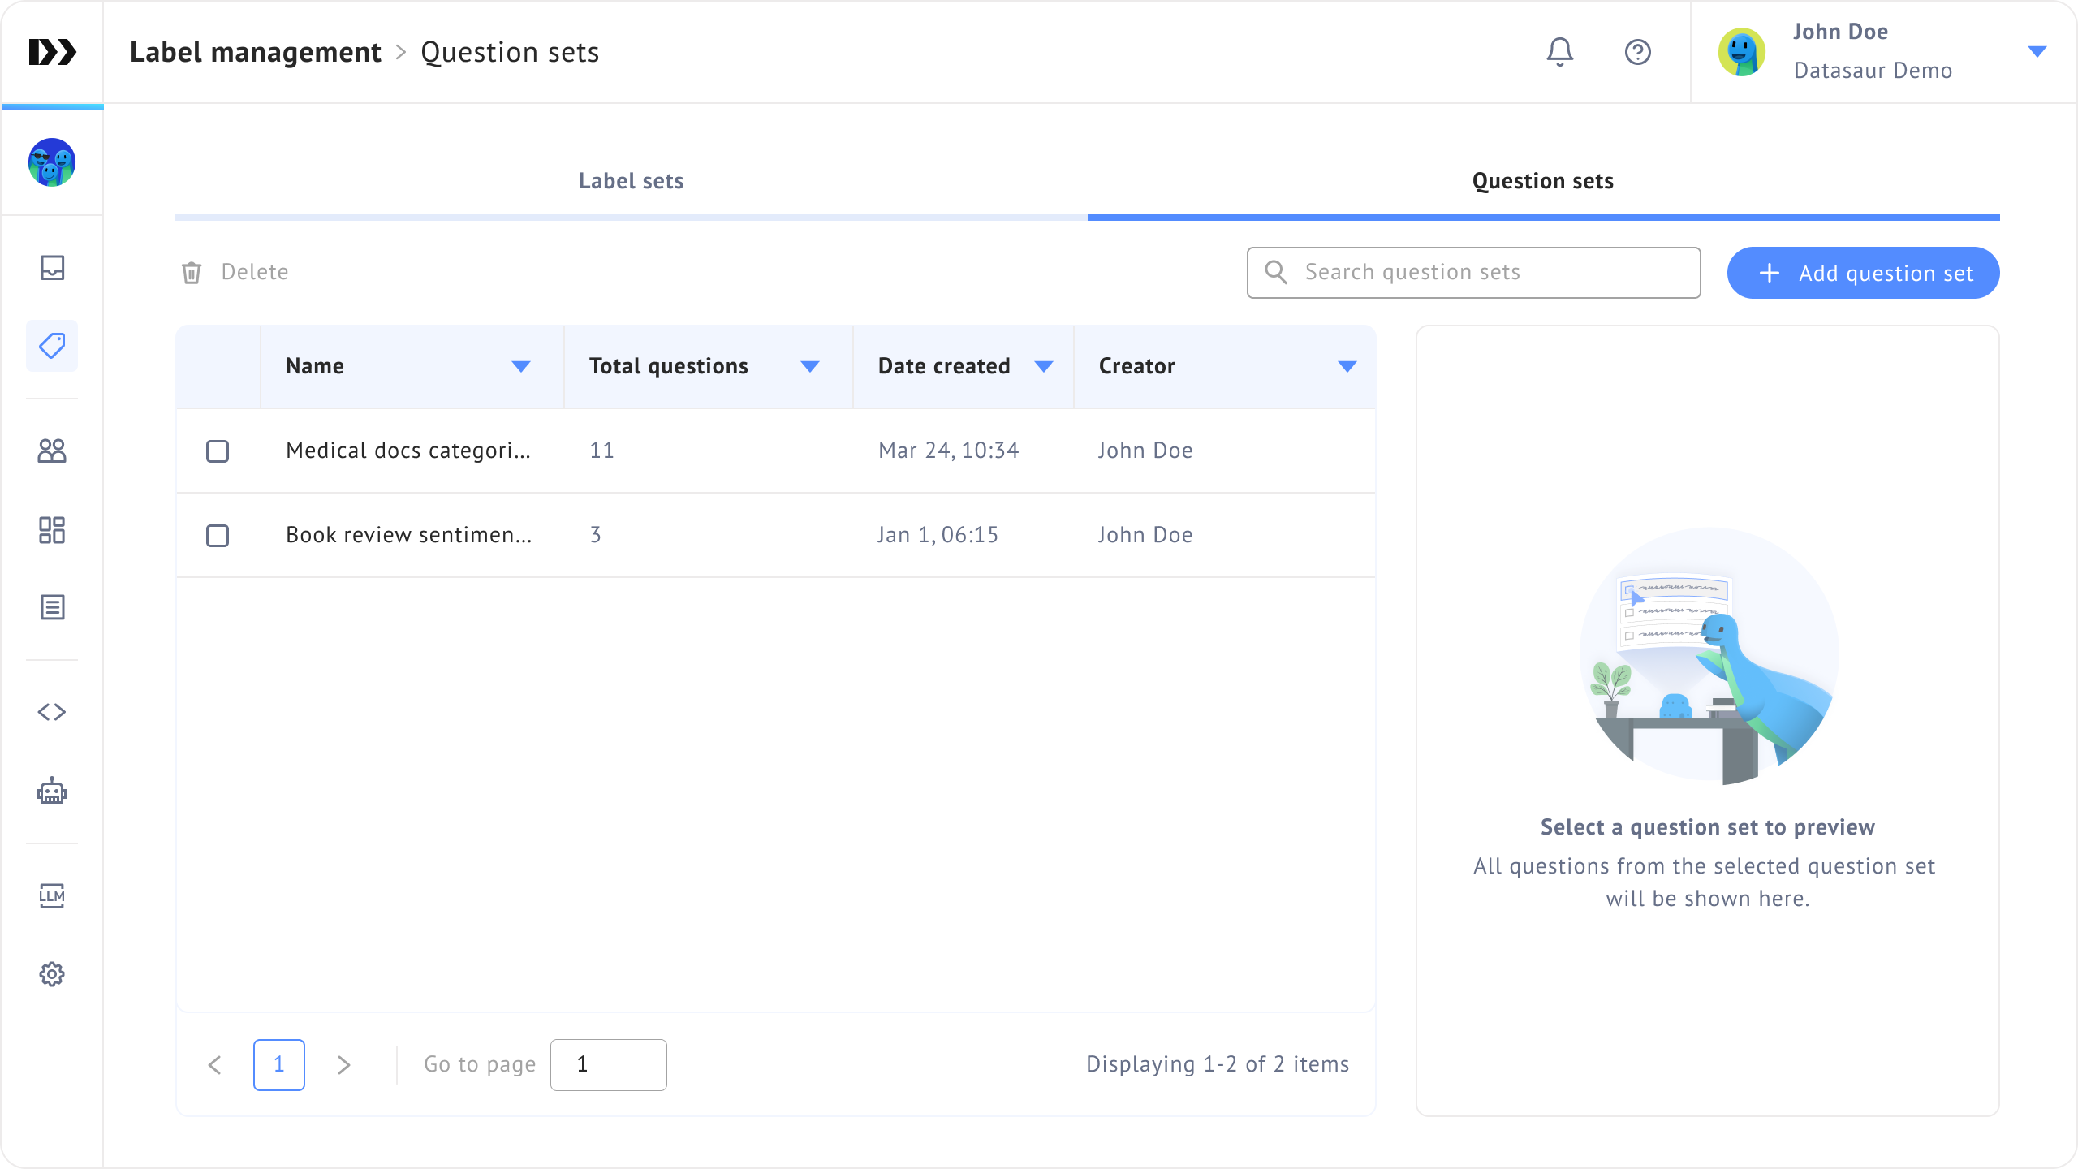Open the notifications bell
The image size is (2078, 1169).
[x=1559, y=52]
